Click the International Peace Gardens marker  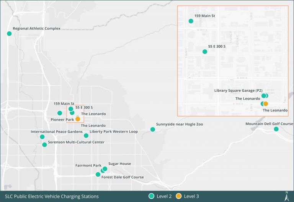coord(42,137)
